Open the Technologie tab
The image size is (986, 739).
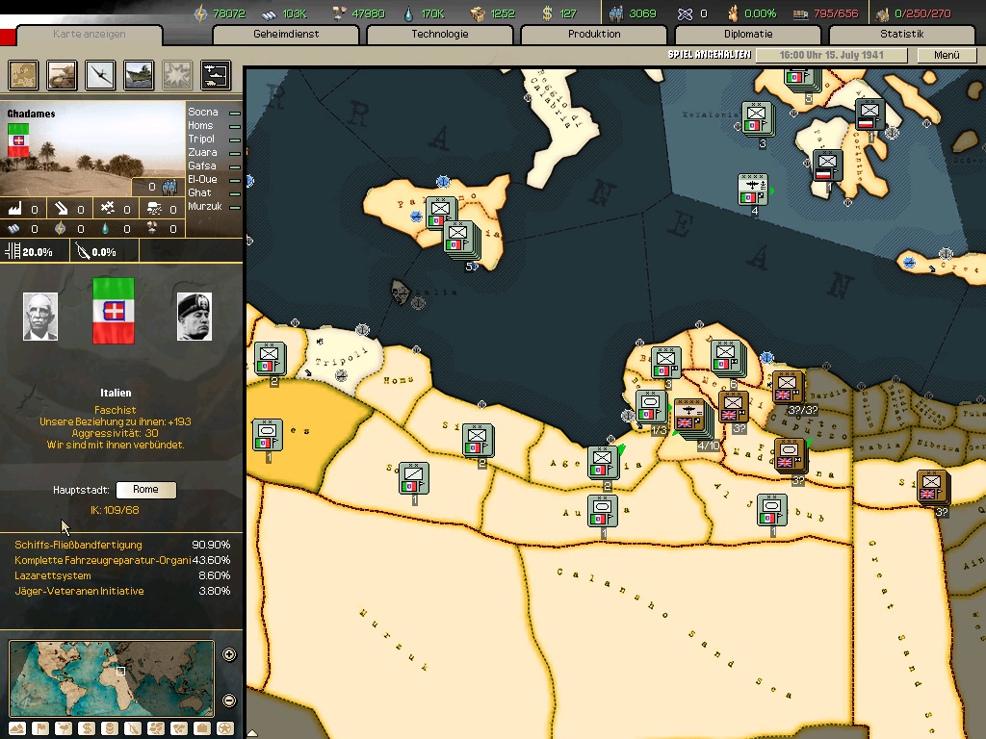click(x=439, y=35)
